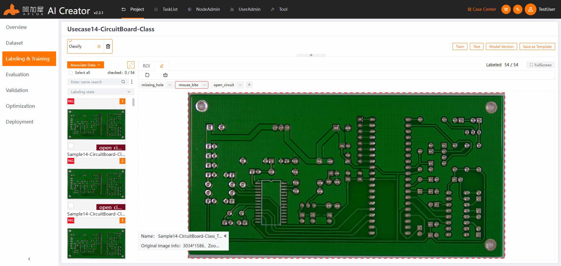Select the pencil annotation tab
The width and height of the screenshot is (561, 266).
162,66
